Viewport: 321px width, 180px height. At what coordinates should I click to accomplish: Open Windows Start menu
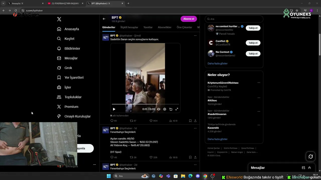(x=109, y=176)
